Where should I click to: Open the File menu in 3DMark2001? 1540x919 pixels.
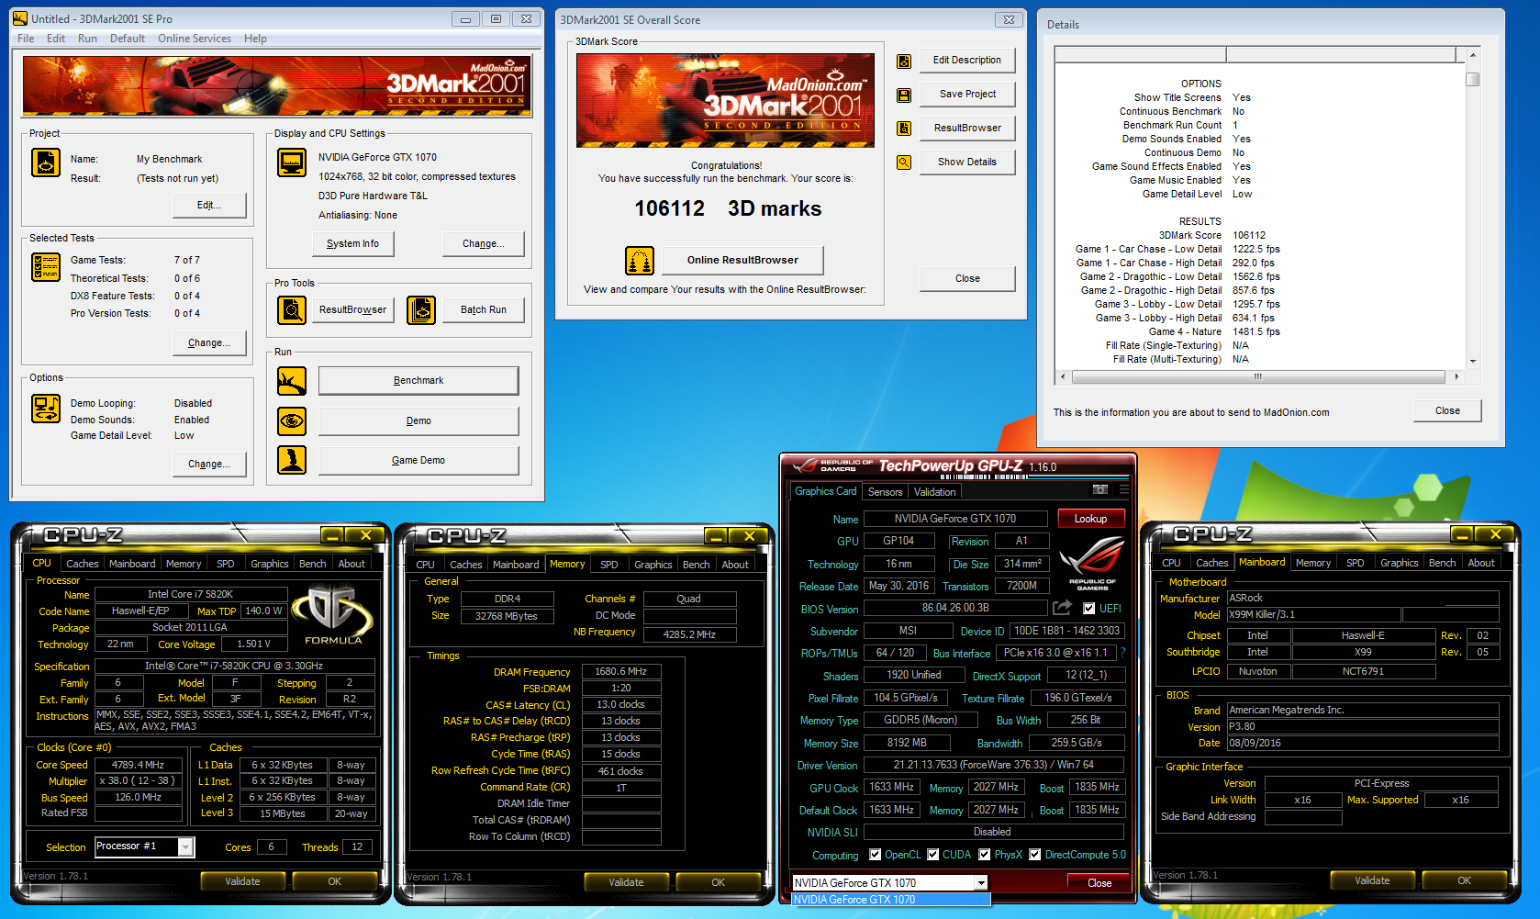click(x=26, y=39)
